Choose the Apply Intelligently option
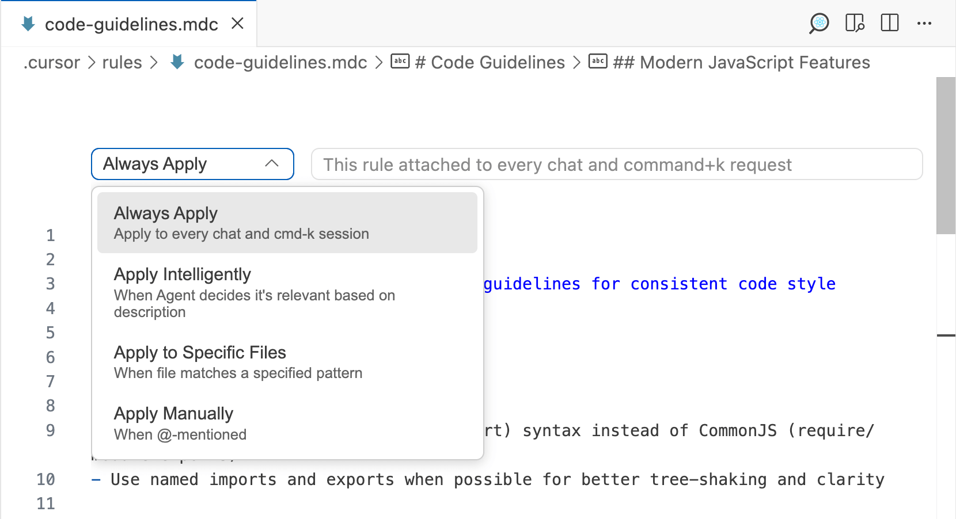 pyautogui.click(x=287, y=292)
